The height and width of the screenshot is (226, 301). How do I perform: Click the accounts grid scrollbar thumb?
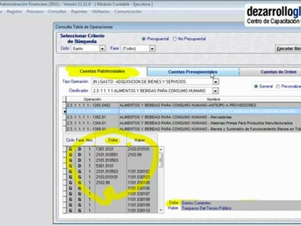tap(161, 160)
